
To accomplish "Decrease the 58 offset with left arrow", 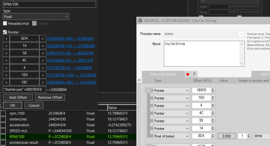I will coord(6,53).
